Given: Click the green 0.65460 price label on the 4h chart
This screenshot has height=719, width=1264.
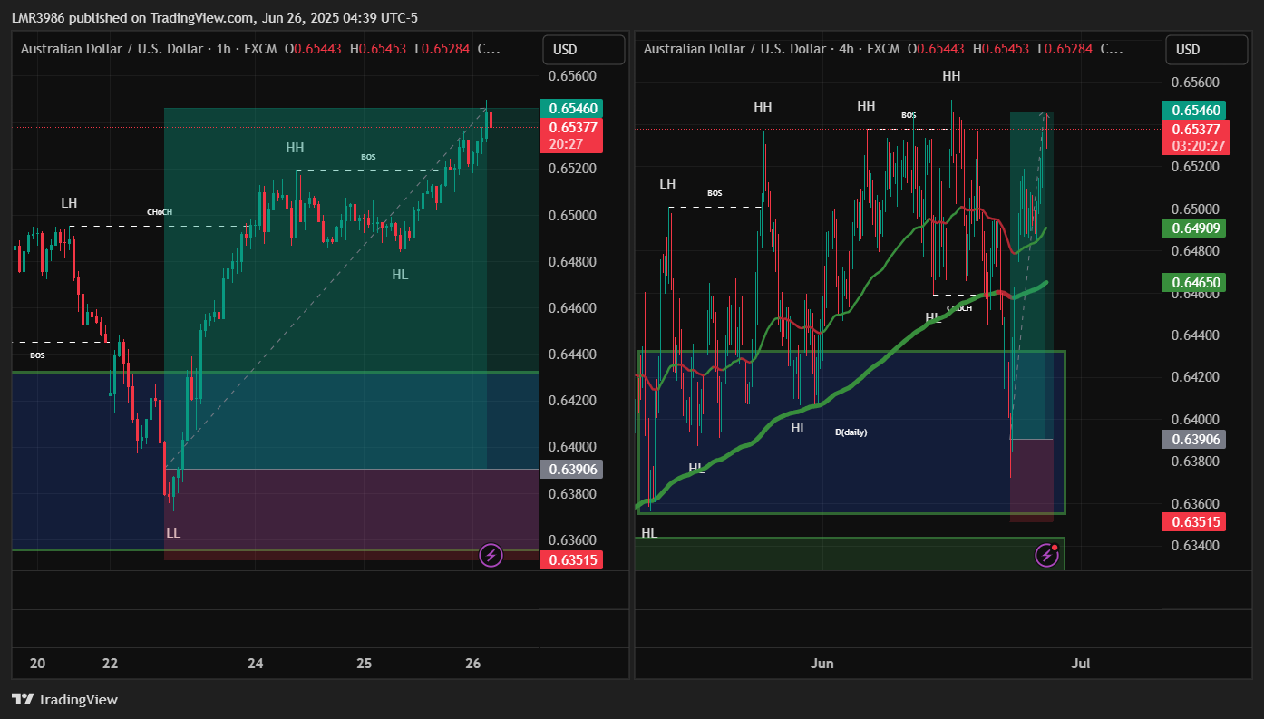Looking at the screenshot, I should pos(1194,110).
